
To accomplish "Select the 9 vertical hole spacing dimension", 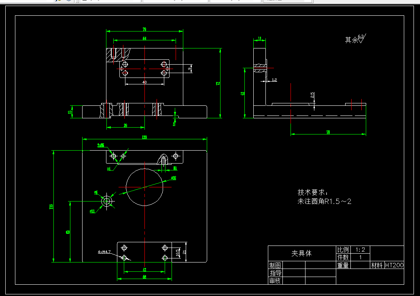I will [x=190, y=69].
